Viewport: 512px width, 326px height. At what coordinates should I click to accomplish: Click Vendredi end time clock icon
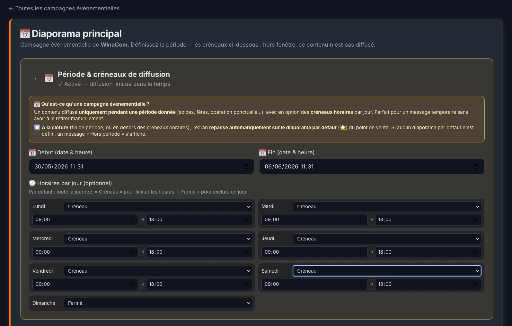[x=246, y=284]
